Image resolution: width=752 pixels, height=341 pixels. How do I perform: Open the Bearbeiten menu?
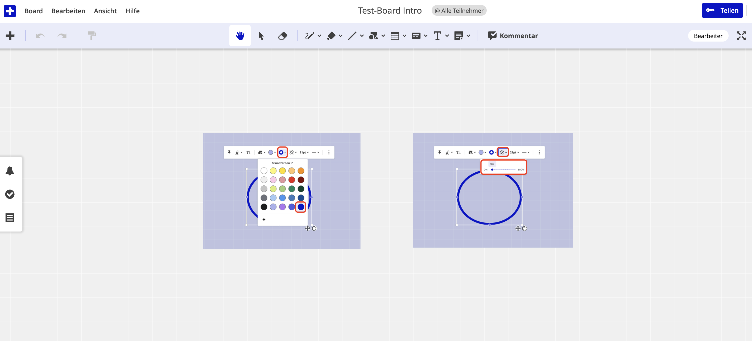pos(68,11)
